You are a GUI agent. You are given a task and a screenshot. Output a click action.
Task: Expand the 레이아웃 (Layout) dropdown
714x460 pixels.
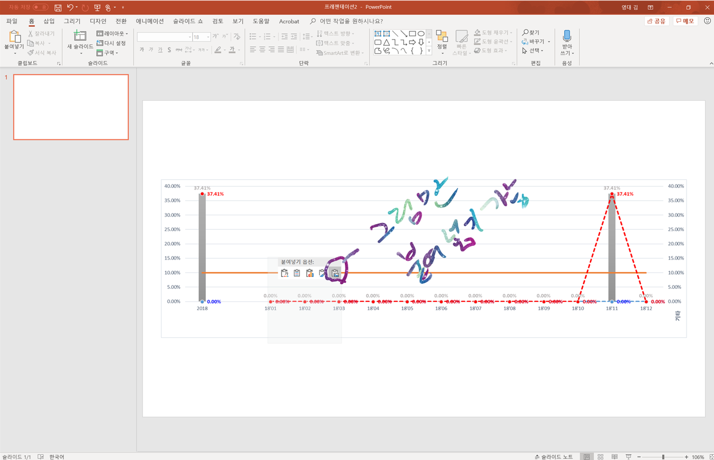coord(112,33)
